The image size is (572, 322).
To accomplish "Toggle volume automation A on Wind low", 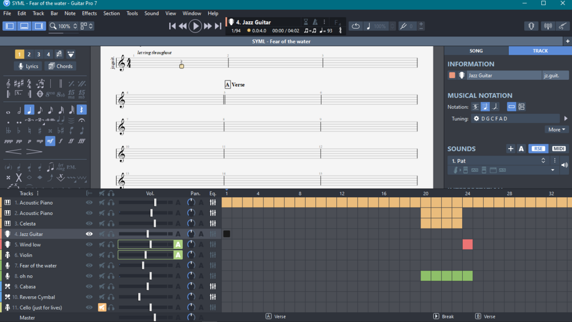I will (x=178, y=244).
